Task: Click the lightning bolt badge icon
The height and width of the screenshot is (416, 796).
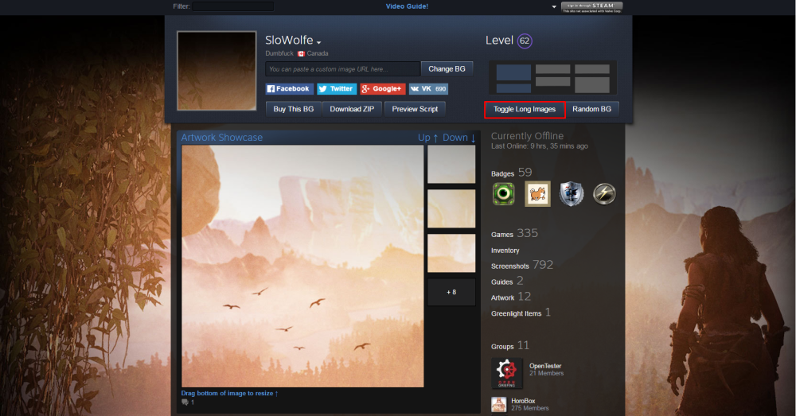Action: click(605, 194)
